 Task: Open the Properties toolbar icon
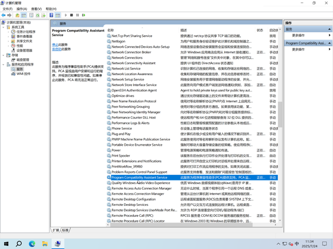tap(31, 15)
